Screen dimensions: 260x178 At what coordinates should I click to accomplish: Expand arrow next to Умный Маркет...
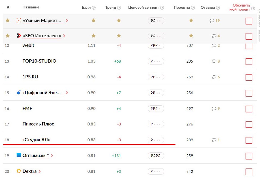point(67,20)
